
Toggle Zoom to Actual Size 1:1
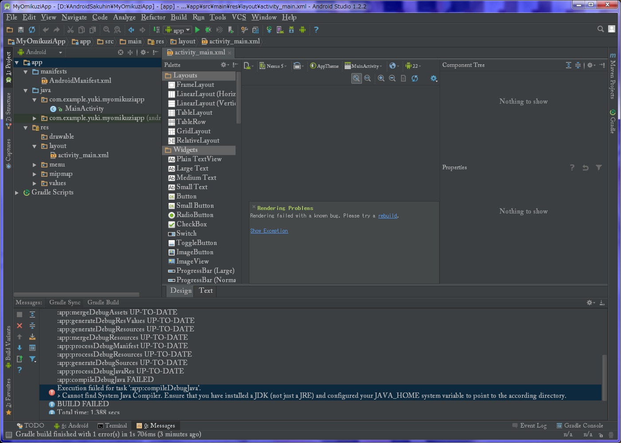pyautogui.click(x=367, y=78)
